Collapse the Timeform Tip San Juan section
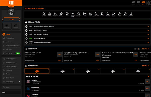The height and width of the screenshot is (97, 151). coord(149,76)
